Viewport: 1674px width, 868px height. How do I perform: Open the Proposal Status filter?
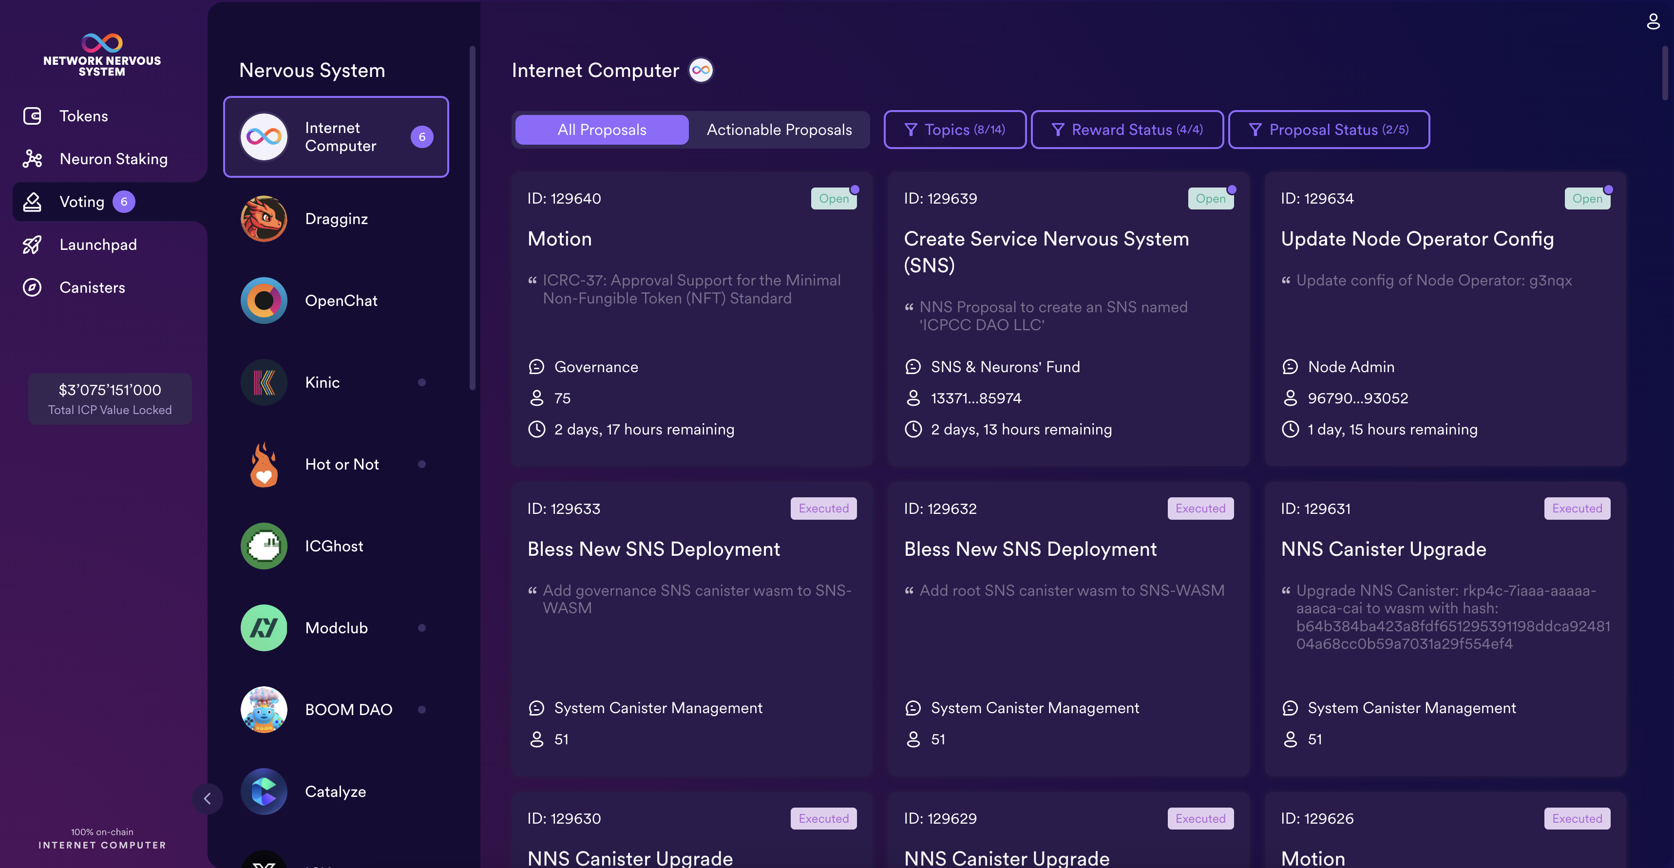pyautogui.click(x=1328, y=130)
